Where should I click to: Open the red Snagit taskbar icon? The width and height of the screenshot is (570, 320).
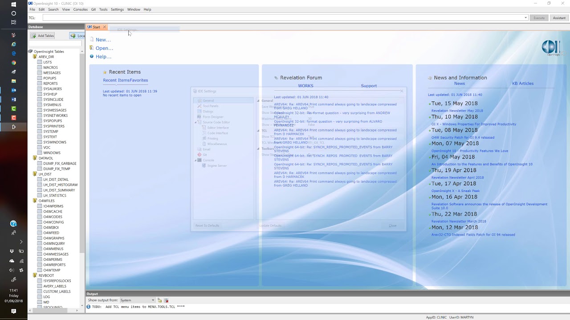click(x=13, y=118)
